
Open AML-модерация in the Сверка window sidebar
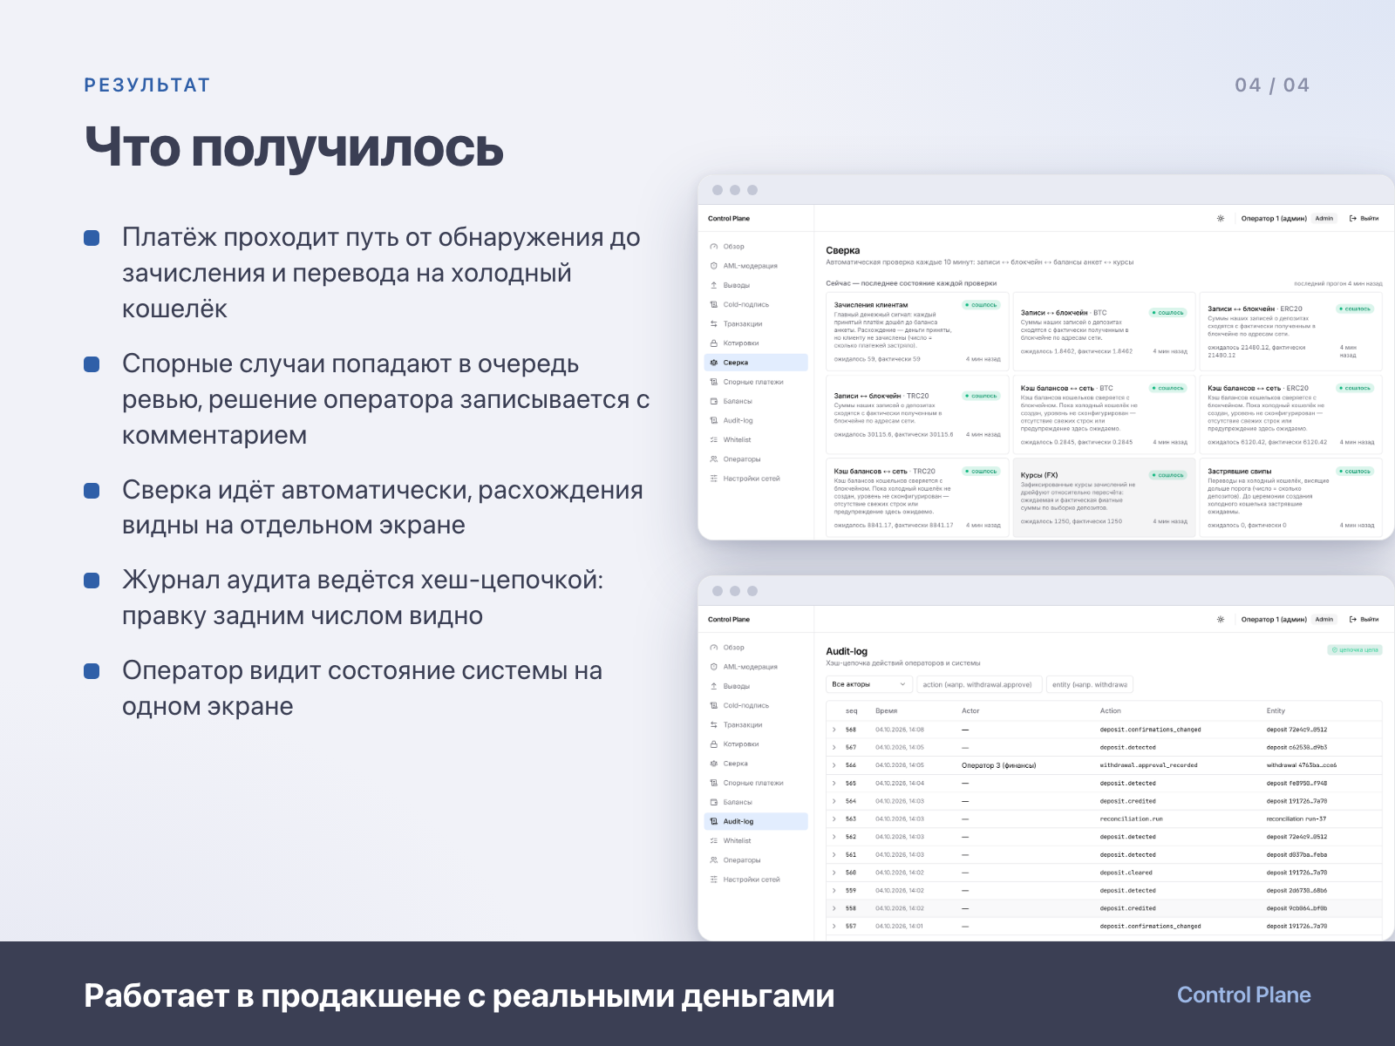[756, 266]
